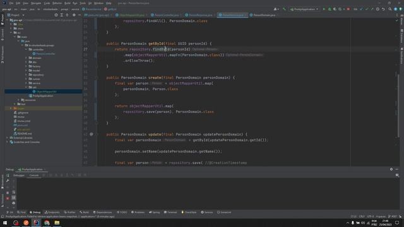Screen dimensions: 404x227
Task: Expand the resources folder
Action: tap(18, 100)
